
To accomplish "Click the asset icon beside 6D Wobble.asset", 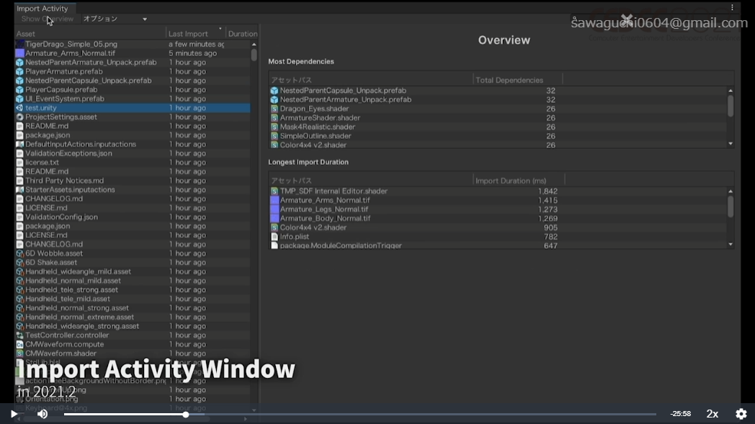I will [x=18, y=253].
